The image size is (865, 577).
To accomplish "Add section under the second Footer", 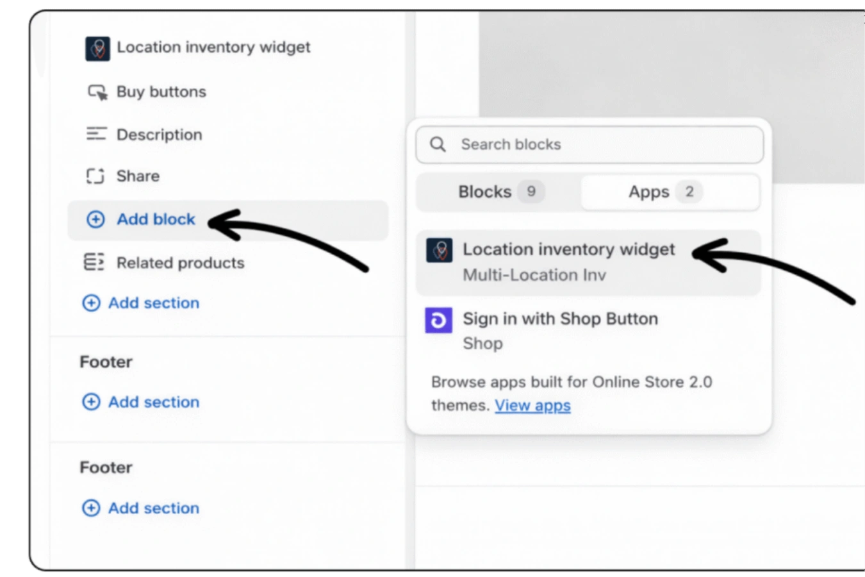I will (153, 508).
